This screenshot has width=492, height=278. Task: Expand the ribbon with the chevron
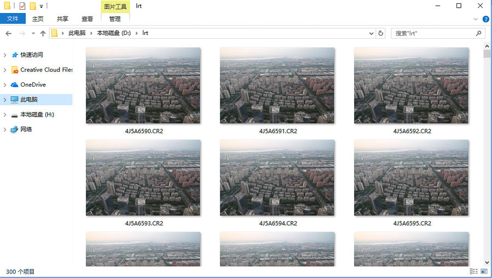(476, 19)
